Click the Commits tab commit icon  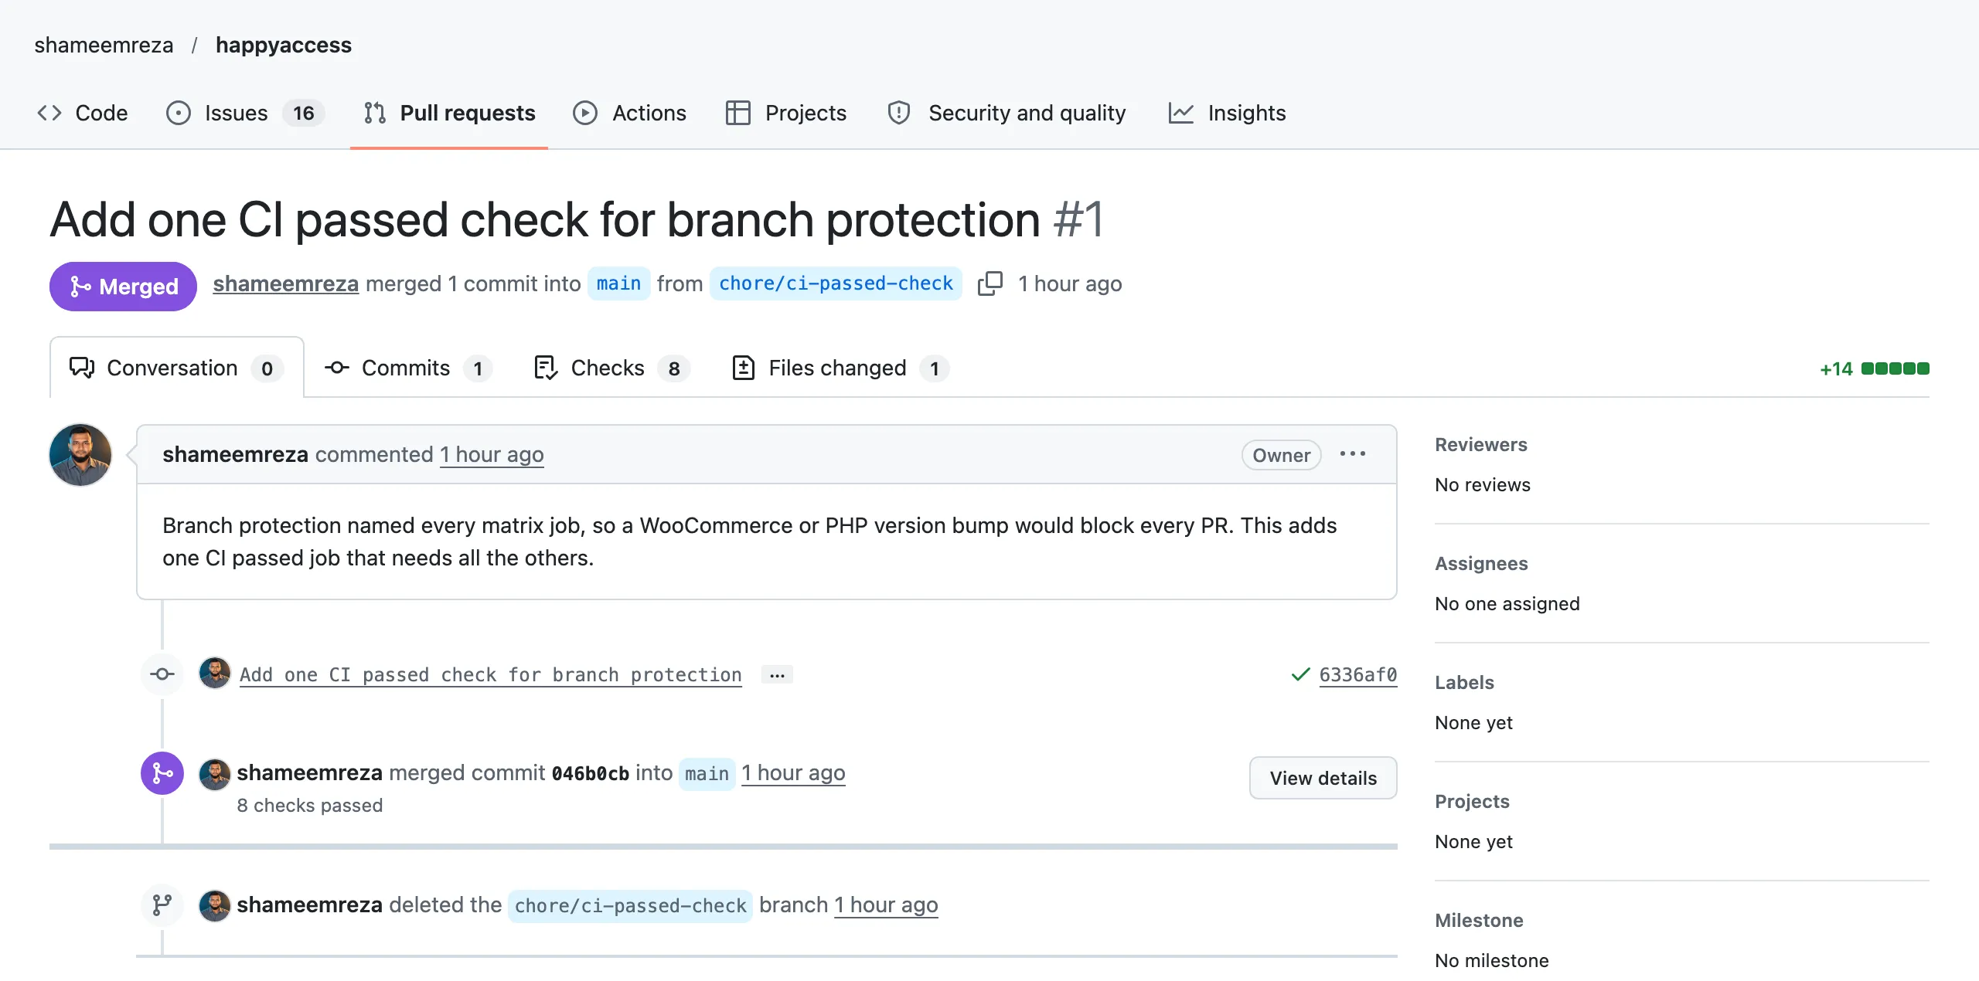pyautogui.click(x=337, y=368)
